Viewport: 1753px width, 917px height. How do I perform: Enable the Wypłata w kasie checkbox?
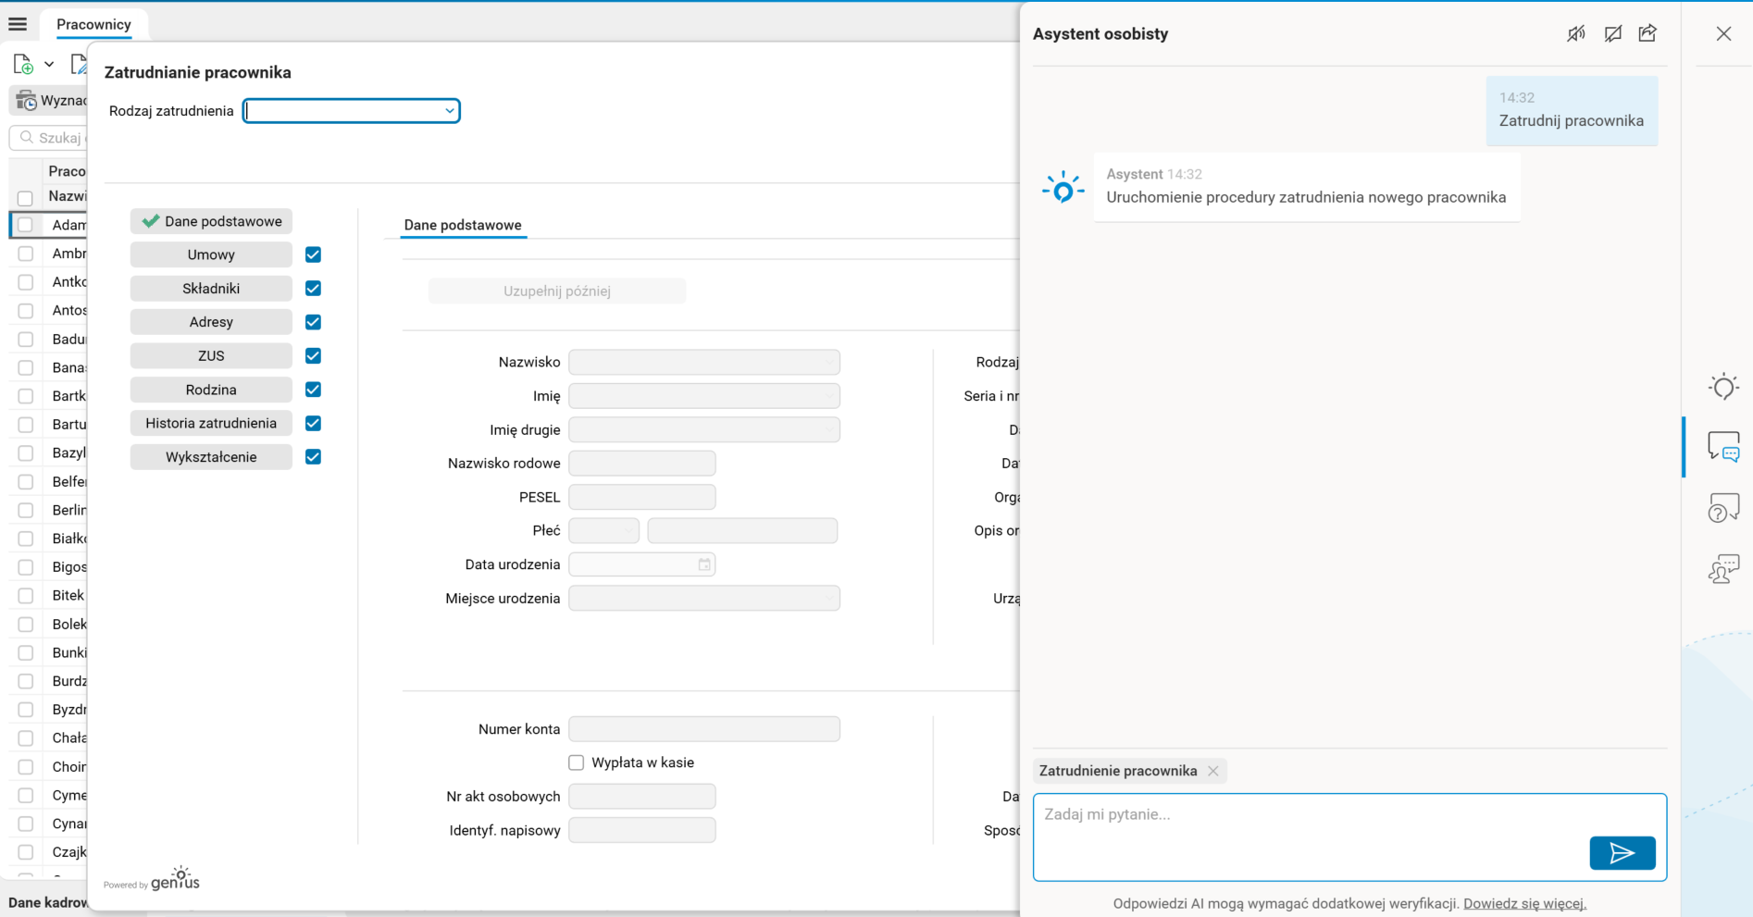[577, 762]
